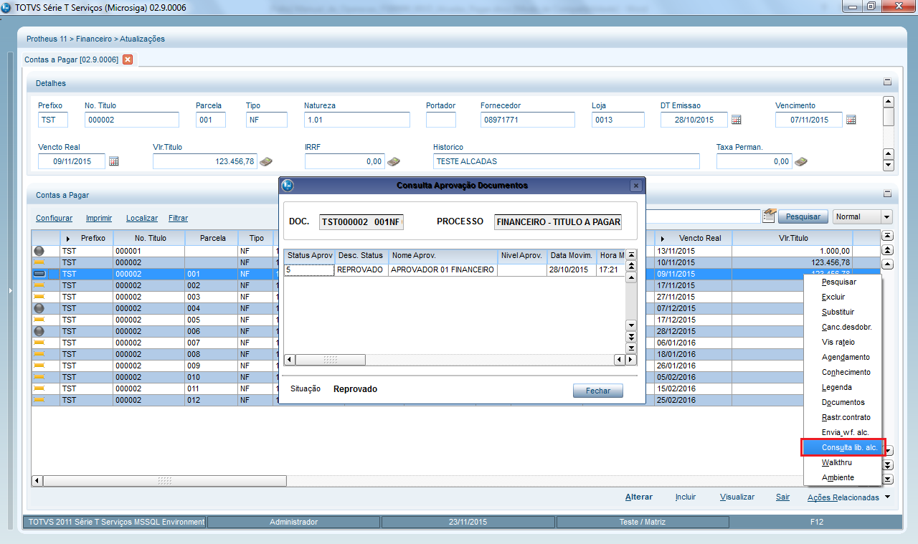Open the Vencimento calendar picker

click(851, 120)
